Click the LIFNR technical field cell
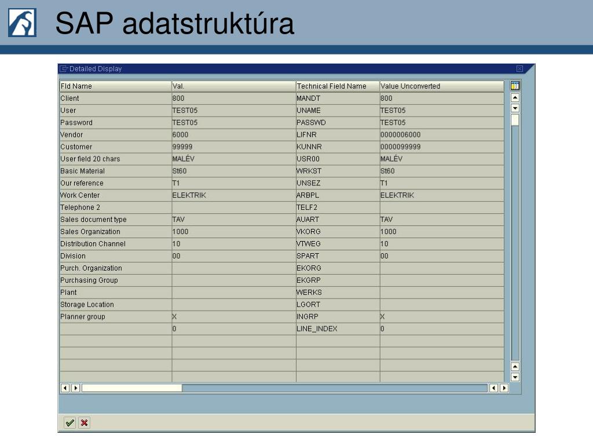This screenshot has width=593, height=445. [x=338, y=134]
